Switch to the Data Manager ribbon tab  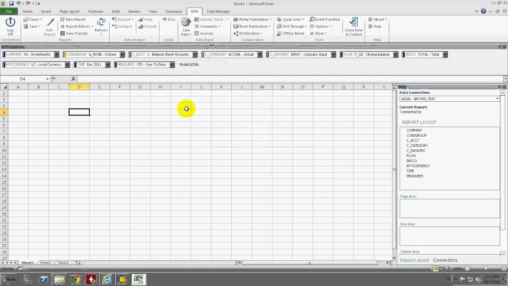[218, 12]
